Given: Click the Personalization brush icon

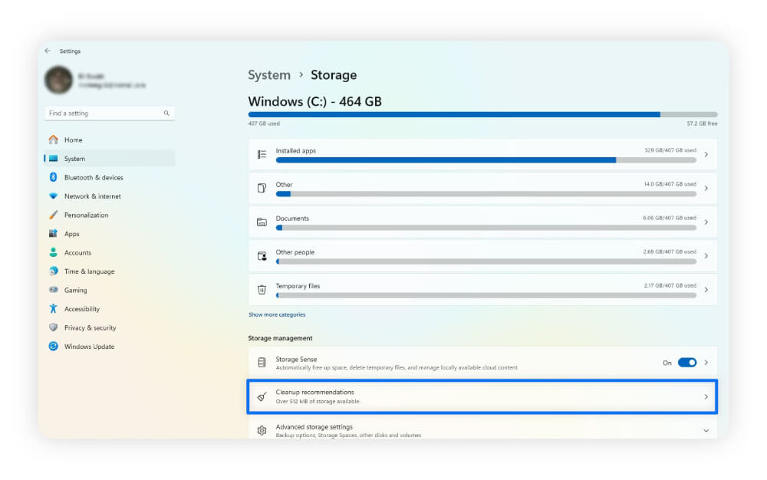Looking at the screenshot, I should (x=54, y=215).
